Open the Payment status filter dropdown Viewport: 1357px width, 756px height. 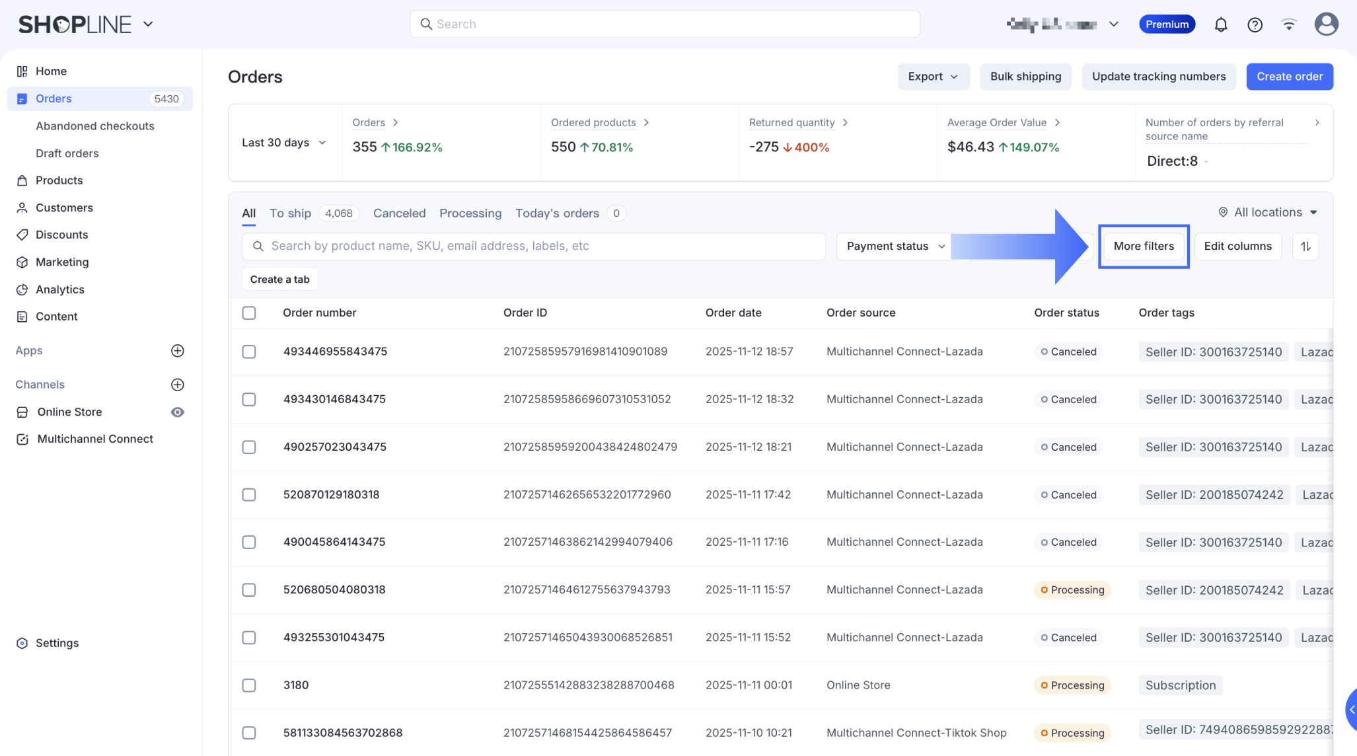tap(895, 246)
